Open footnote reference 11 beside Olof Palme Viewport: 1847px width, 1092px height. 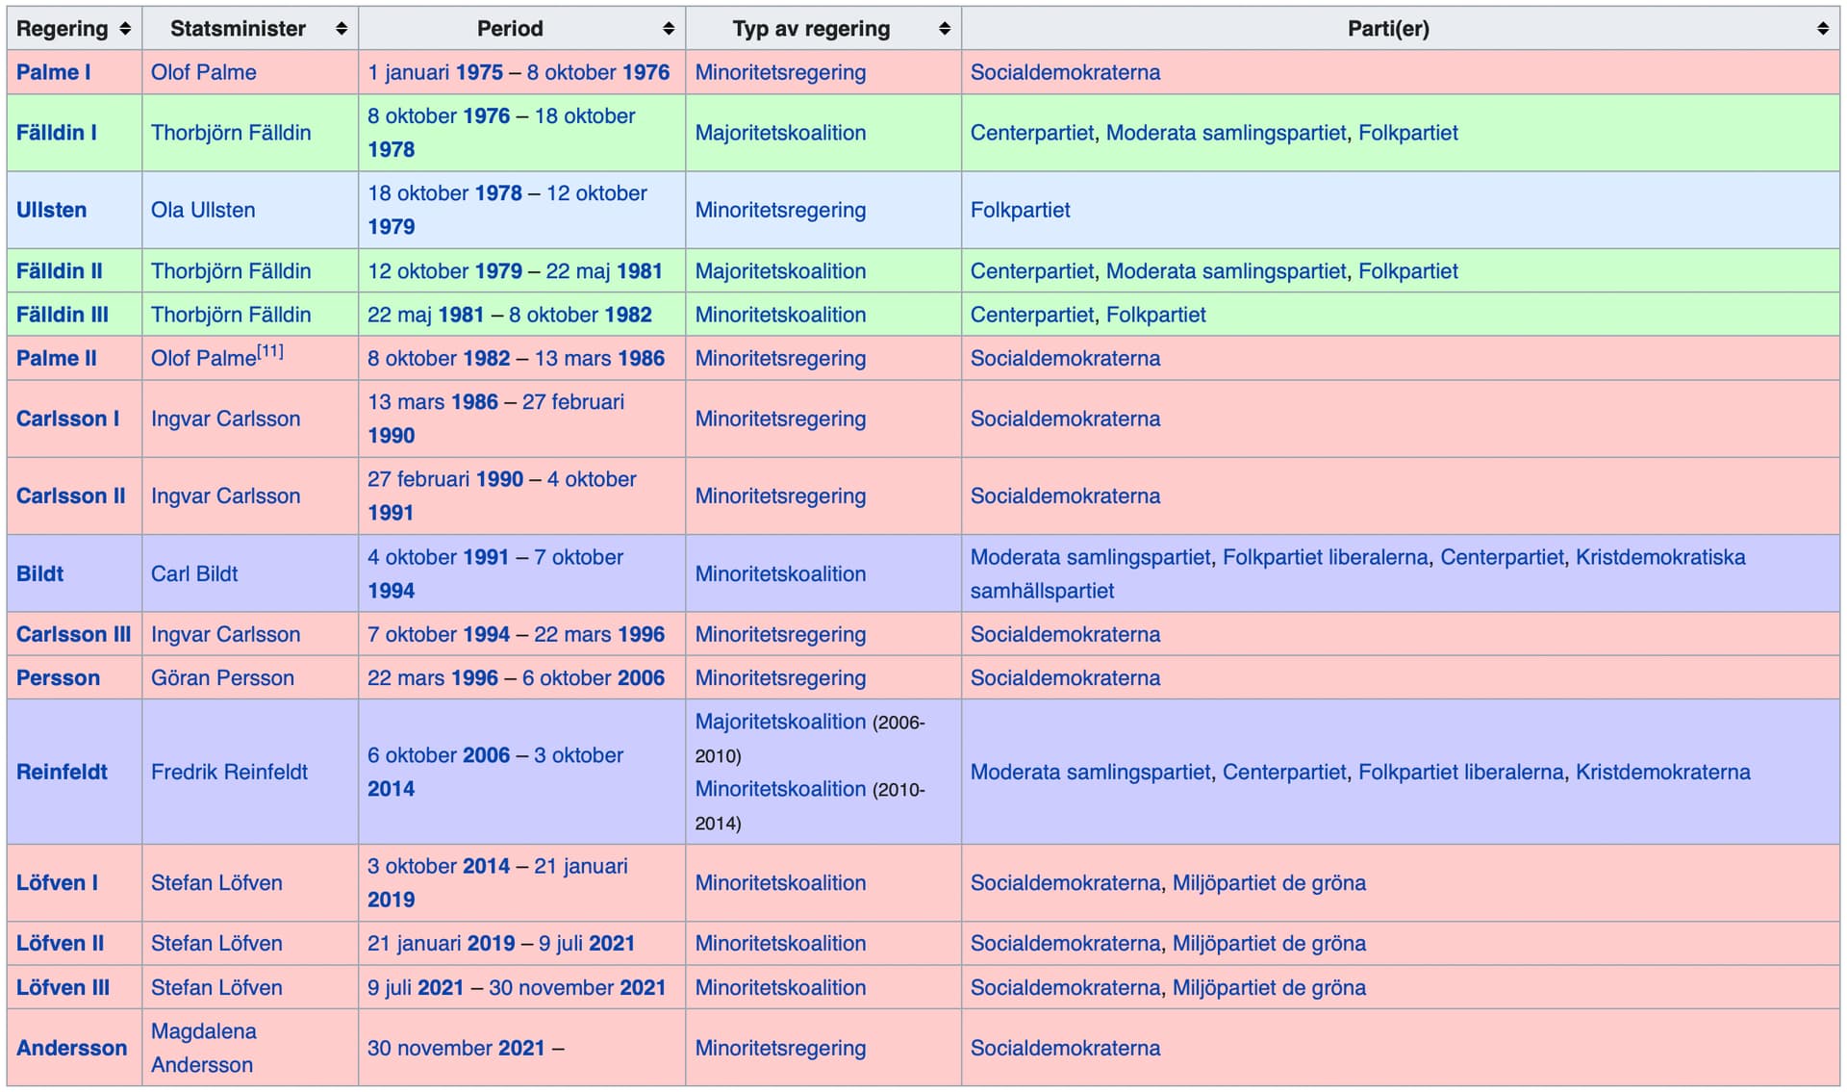click(x=270, y=351)
